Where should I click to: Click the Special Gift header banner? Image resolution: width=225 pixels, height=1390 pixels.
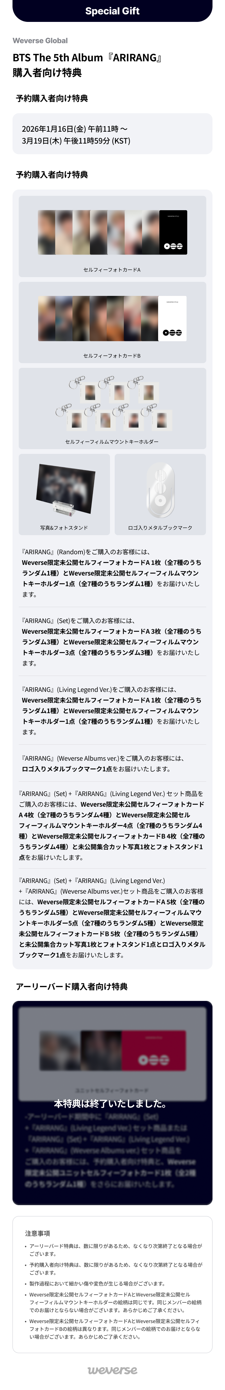(112, 11)
